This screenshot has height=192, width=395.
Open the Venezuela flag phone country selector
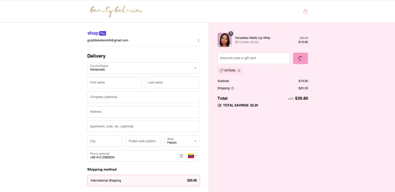(x=192, y=156)
